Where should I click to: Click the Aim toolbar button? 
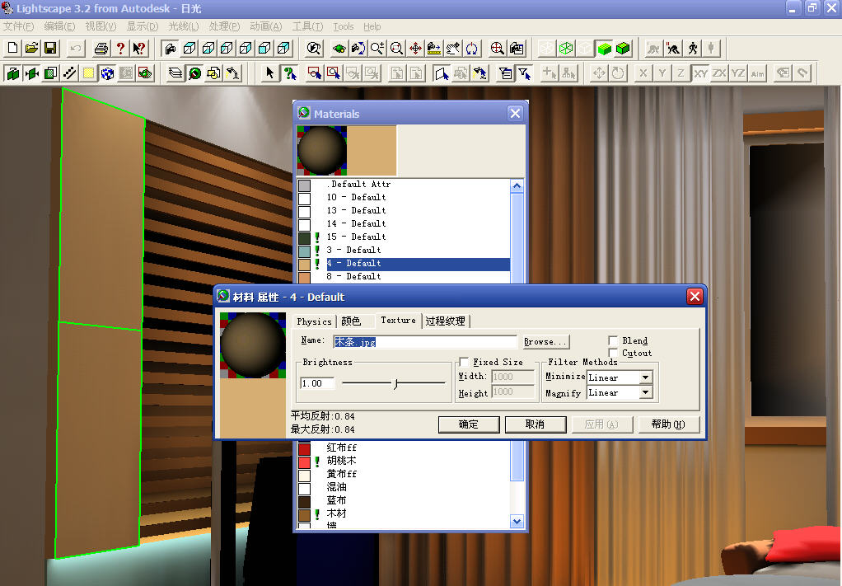pos(757,73)
